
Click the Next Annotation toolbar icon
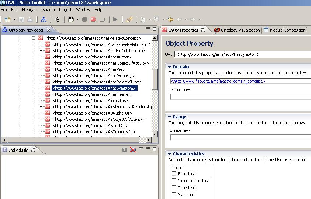click(x=143, y=19)
